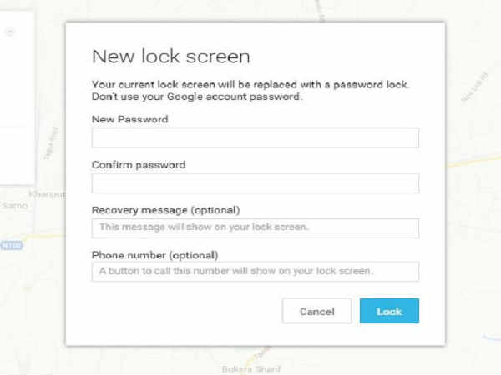Screen dimensions: 501x375
Task: Click the rotated road name left of dialog
Action: [x=51, y=143]
